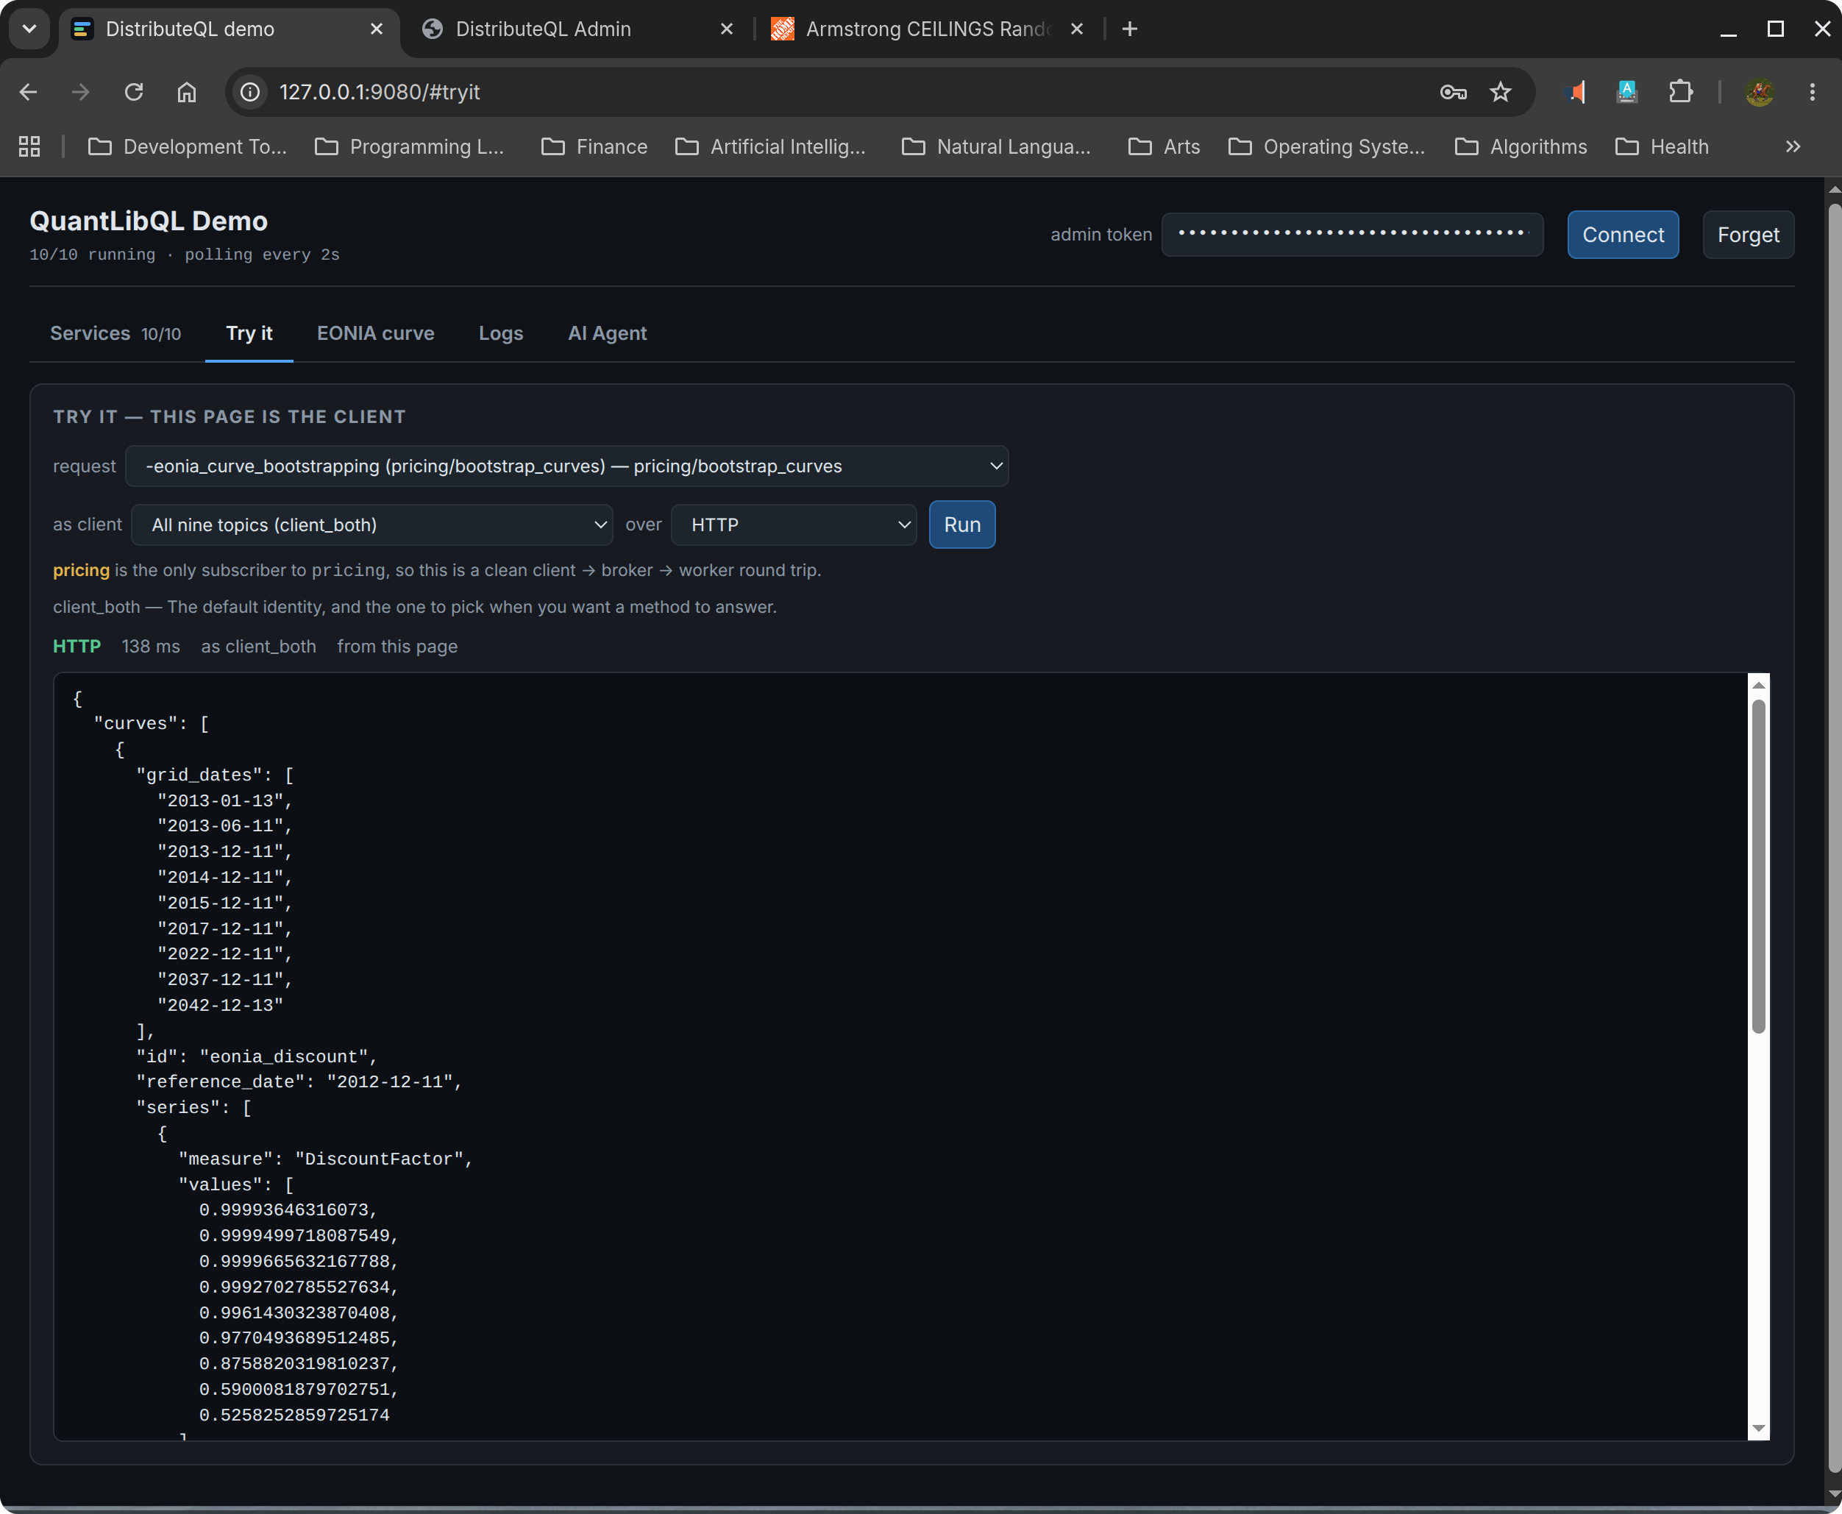Click the Forget button
Image resolution: width=1842 pixels, height=1514 pixels.
point(1748,235)
